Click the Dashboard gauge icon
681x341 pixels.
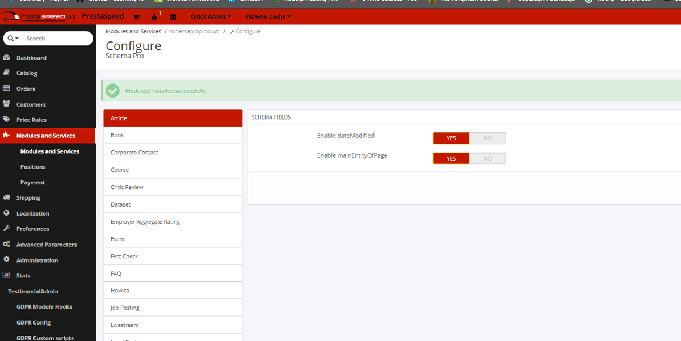tap(6, 57)
